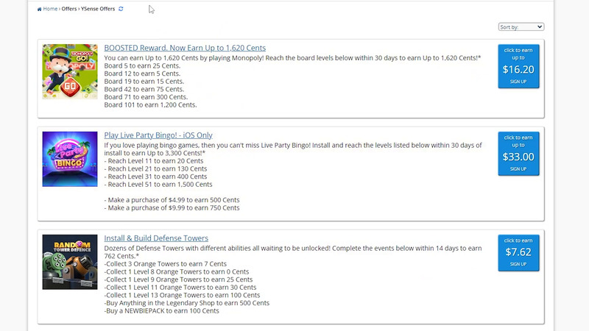Open the Play Live Party Bingo link

pyautogui.click(x=158, y=135)
